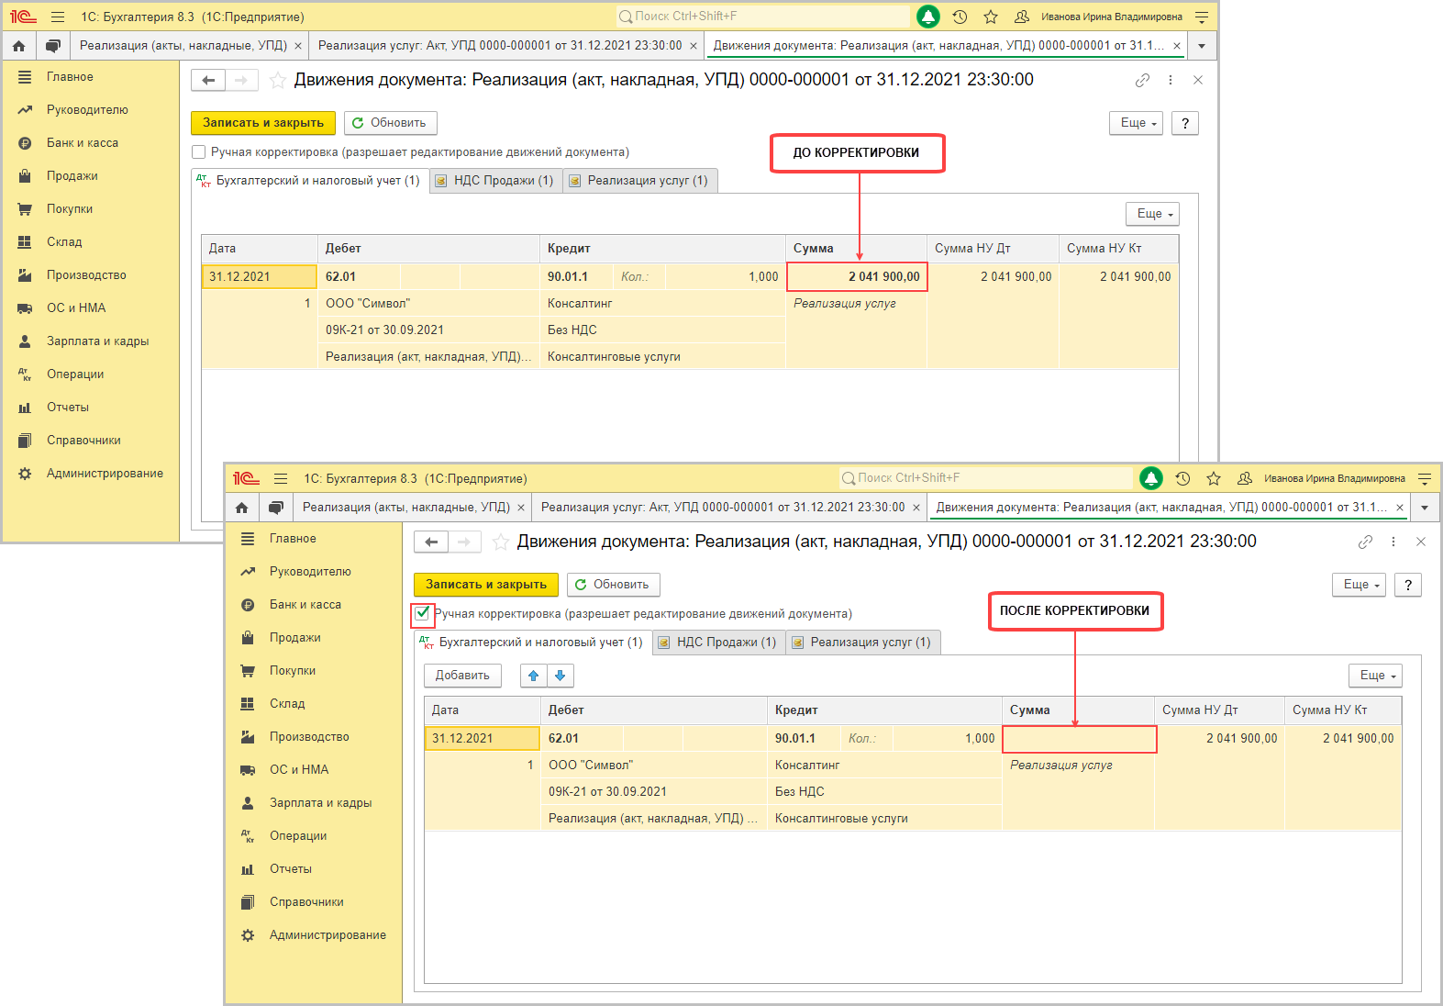Open Бухгалтерский и налоговый учет tab in back window

(308, 181)
